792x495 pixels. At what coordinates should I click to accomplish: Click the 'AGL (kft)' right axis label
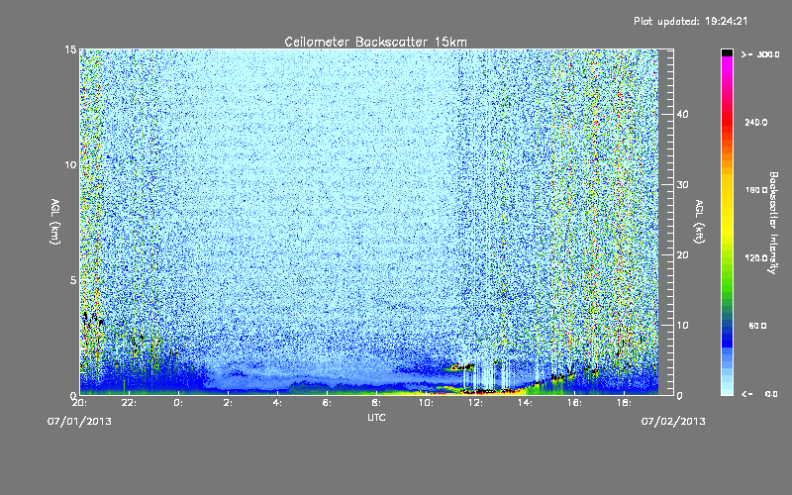coord(699,221)
